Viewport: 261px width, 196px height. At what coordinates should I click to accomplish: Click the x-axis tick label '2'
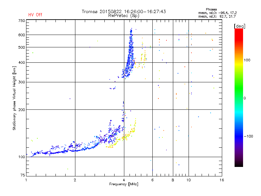(x=75, y=180)
